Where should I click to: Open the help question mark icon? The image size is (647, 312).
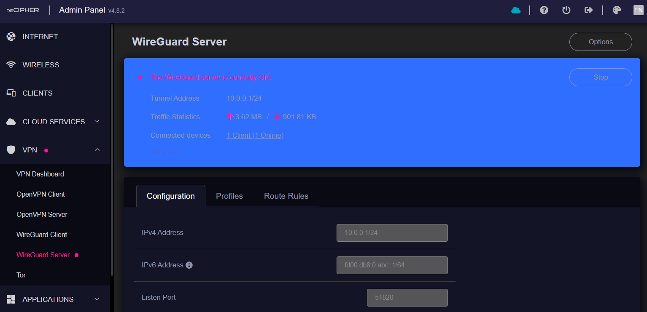point(544,10)
